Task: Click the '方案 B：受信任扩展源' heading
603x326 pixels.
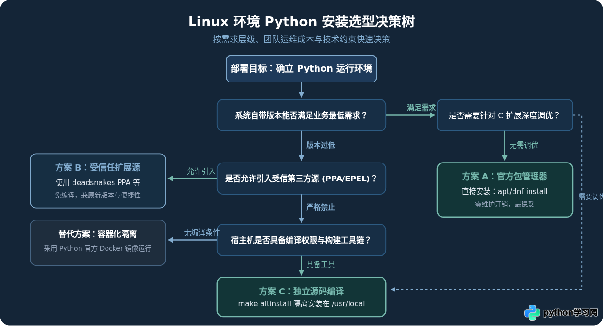Action: coord(98,168)
